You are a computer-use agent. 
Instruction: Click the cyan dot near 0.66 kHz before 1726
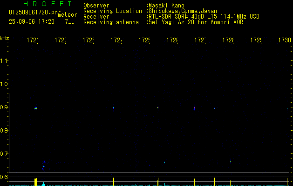coord(164,163)
